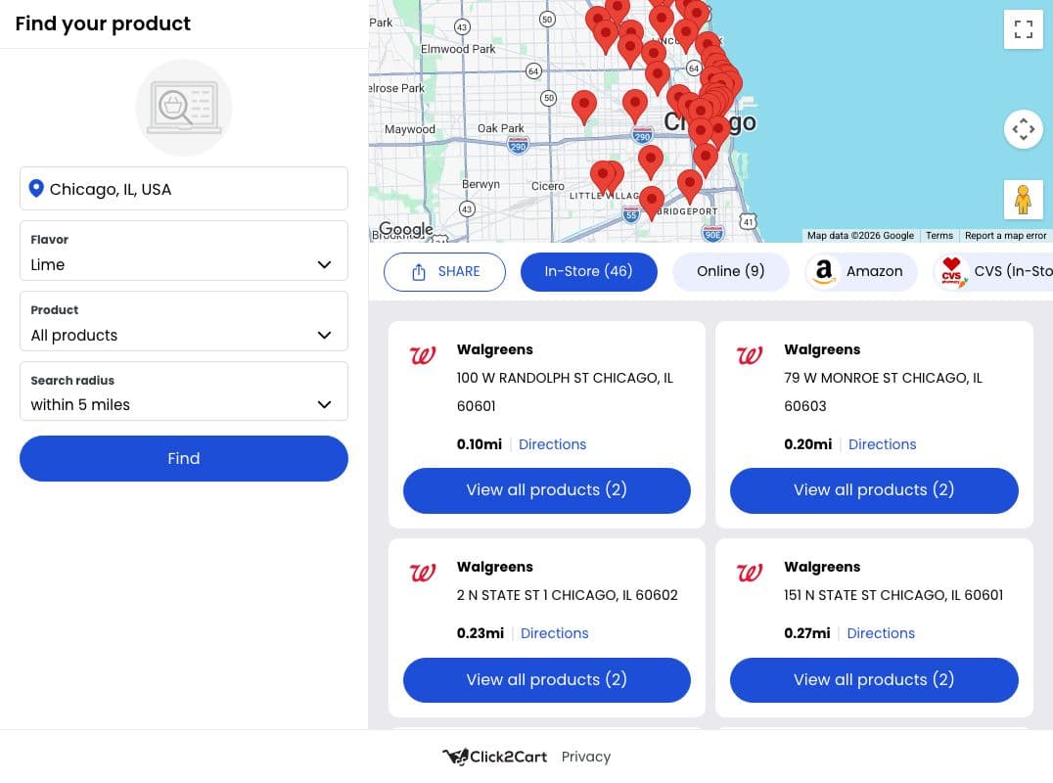
Task: Filter results by Amazon
Action: [861, 272]
